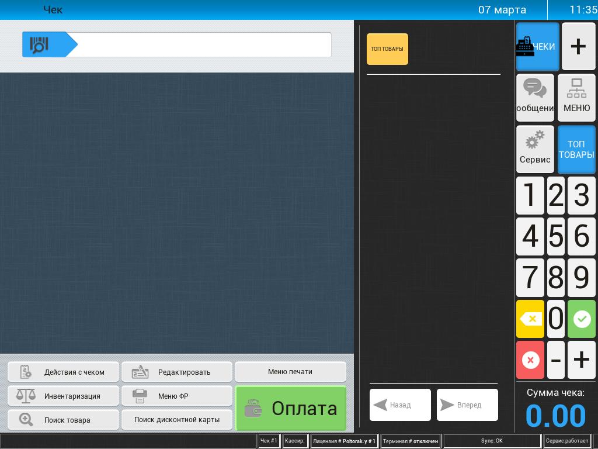
Task: Open Меню печати
Action: [x=290, y=372]
